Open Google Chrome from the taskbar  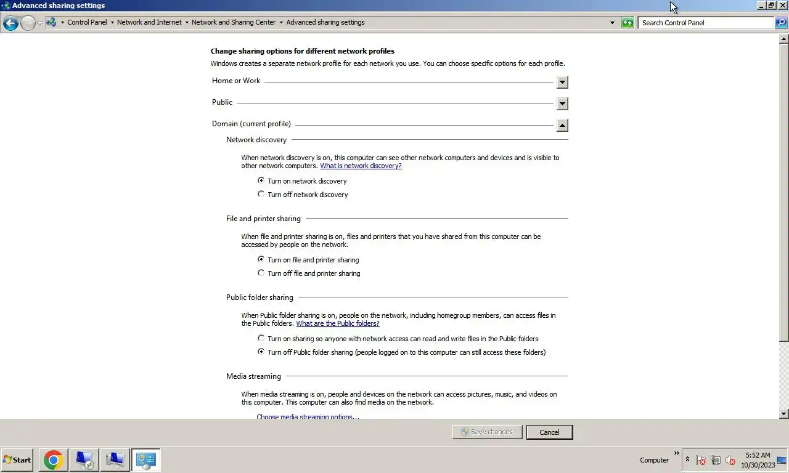pyautogui.click(x=53, y=460)
